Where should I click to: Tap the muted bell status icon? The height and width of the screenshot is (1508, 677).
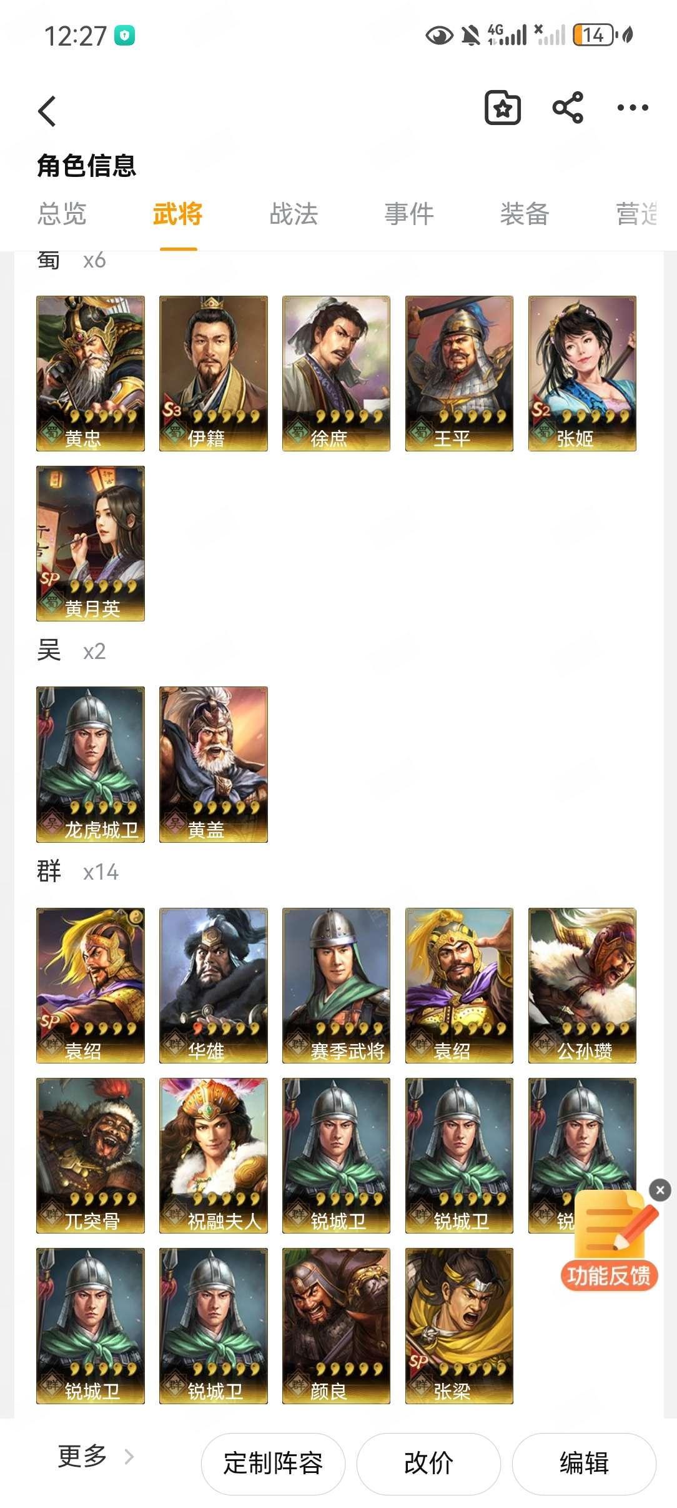point(471,36)
